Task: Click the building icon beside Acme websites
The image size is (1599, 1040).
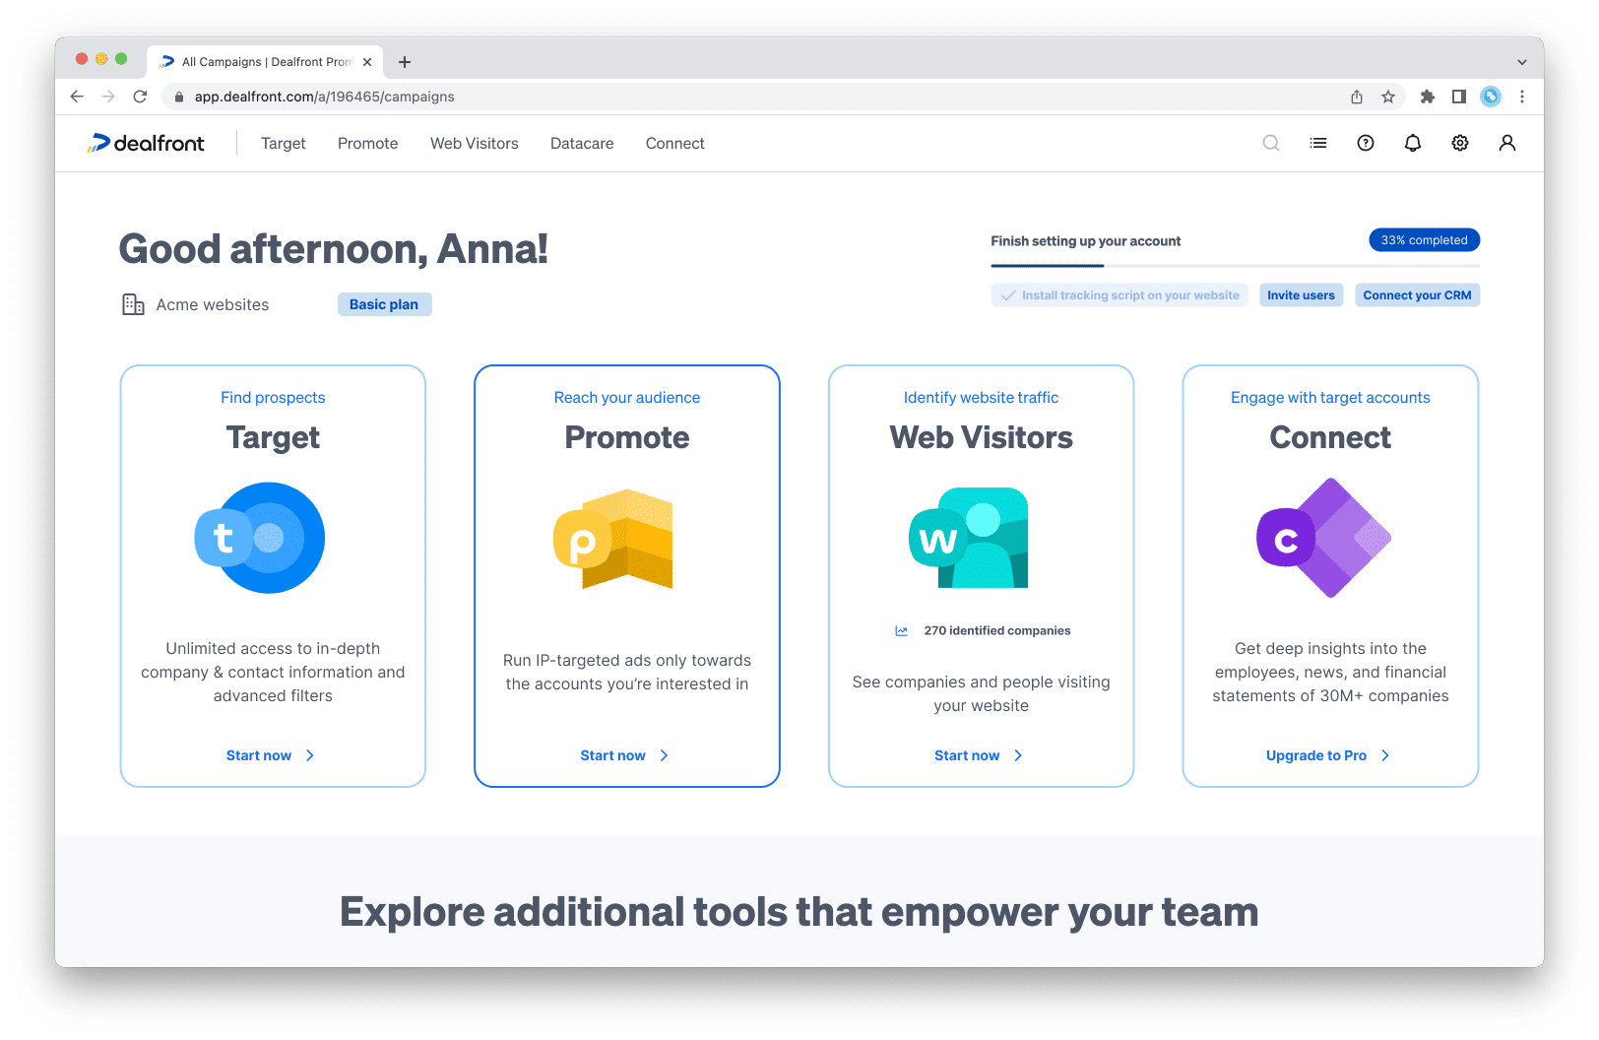Action: pyautogui.click(x=133, y=304)
